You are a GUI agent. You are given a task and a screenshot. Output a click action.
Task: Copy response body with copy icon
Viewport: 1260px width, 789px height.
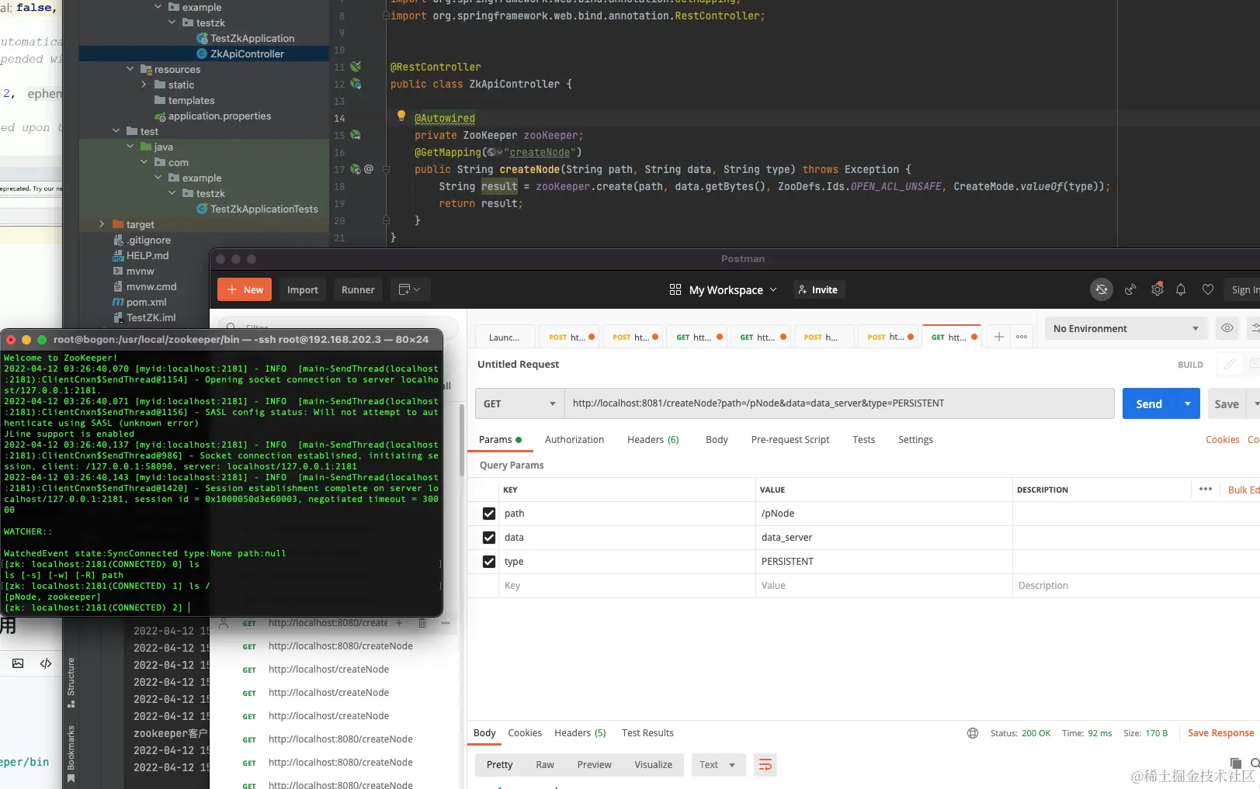[1236, 764]
